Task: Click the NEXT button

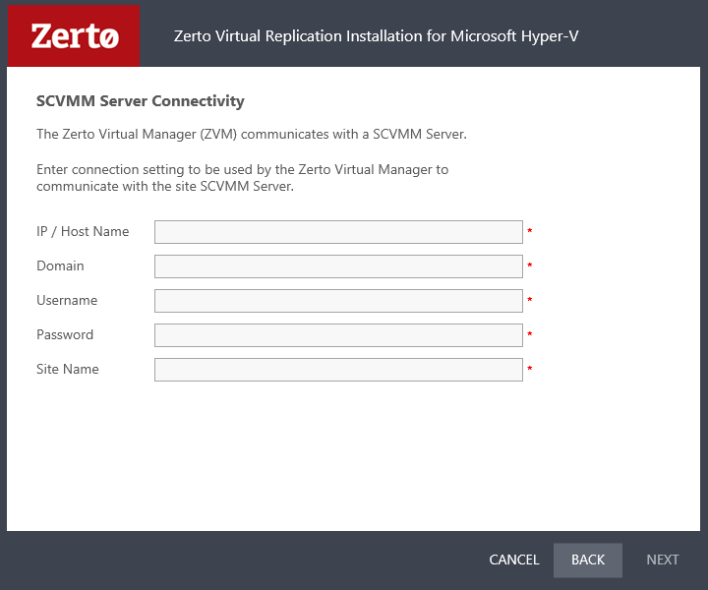Action: pyautogui.click(x=663, y=560)
